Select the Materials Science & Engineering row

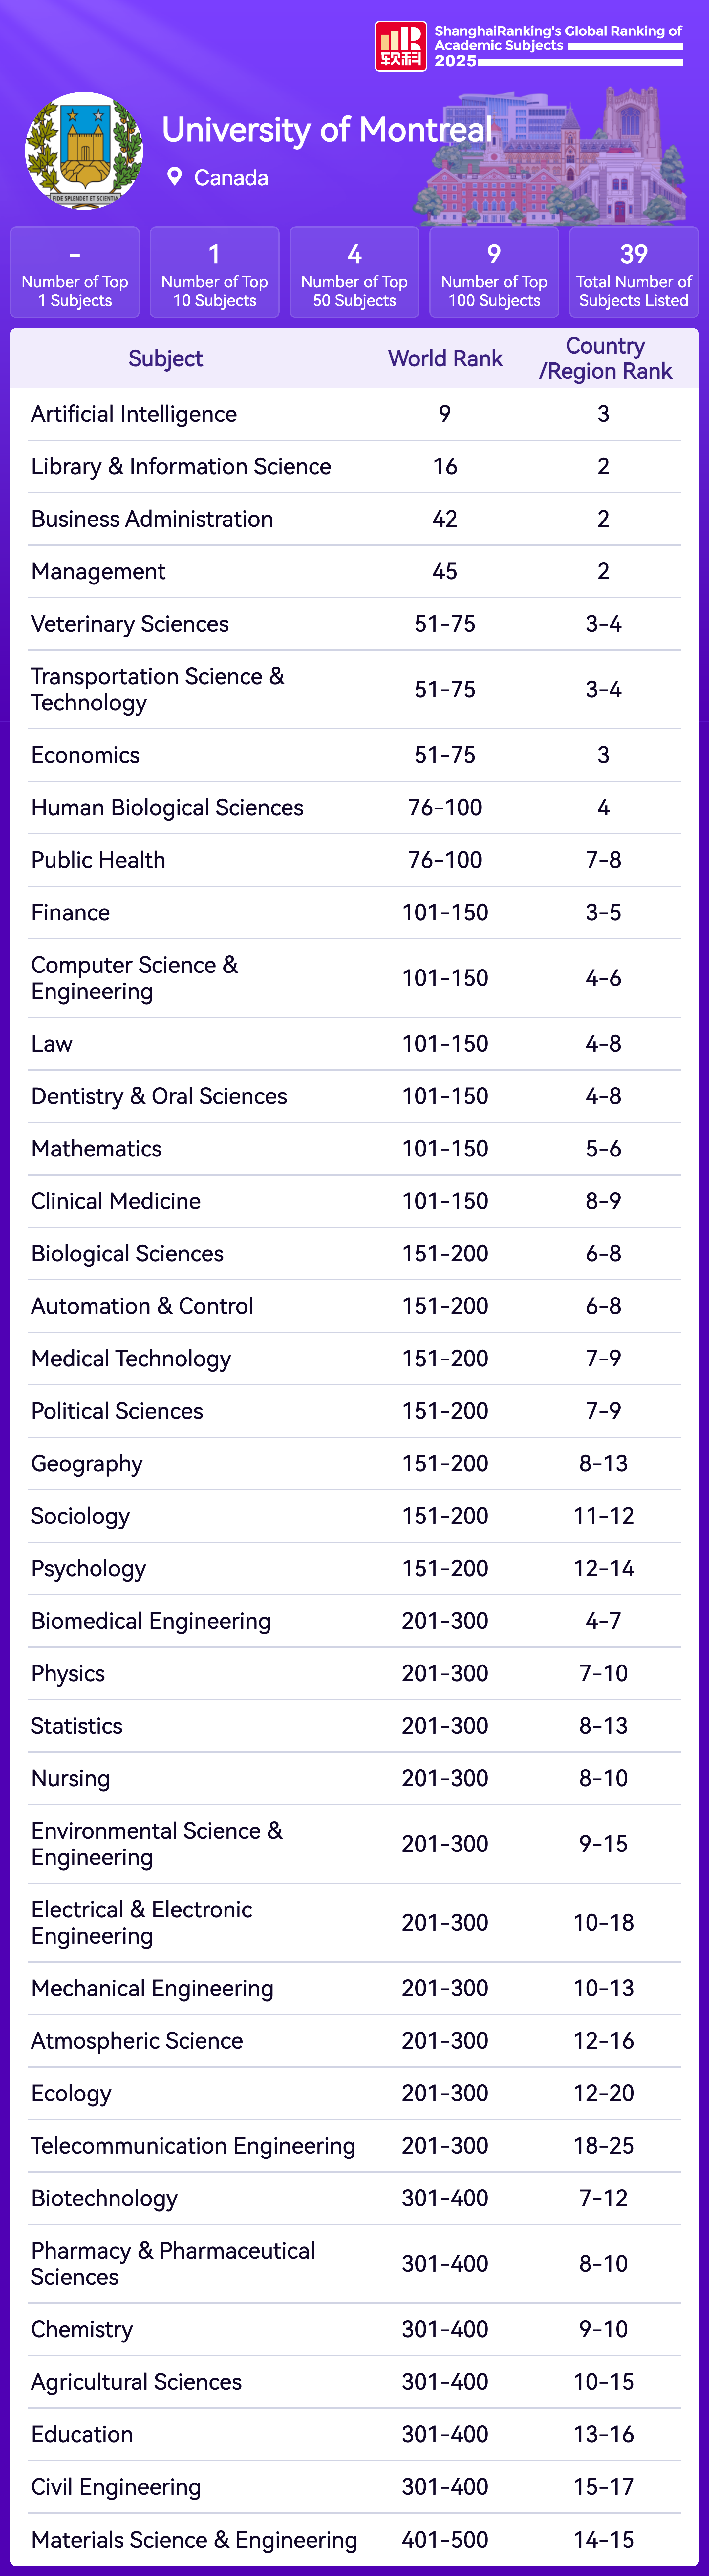click(194, 2540)
